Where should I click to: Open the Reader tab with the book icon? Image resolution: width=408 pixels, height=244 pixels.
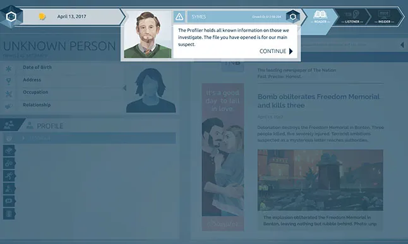click(320, 17)
